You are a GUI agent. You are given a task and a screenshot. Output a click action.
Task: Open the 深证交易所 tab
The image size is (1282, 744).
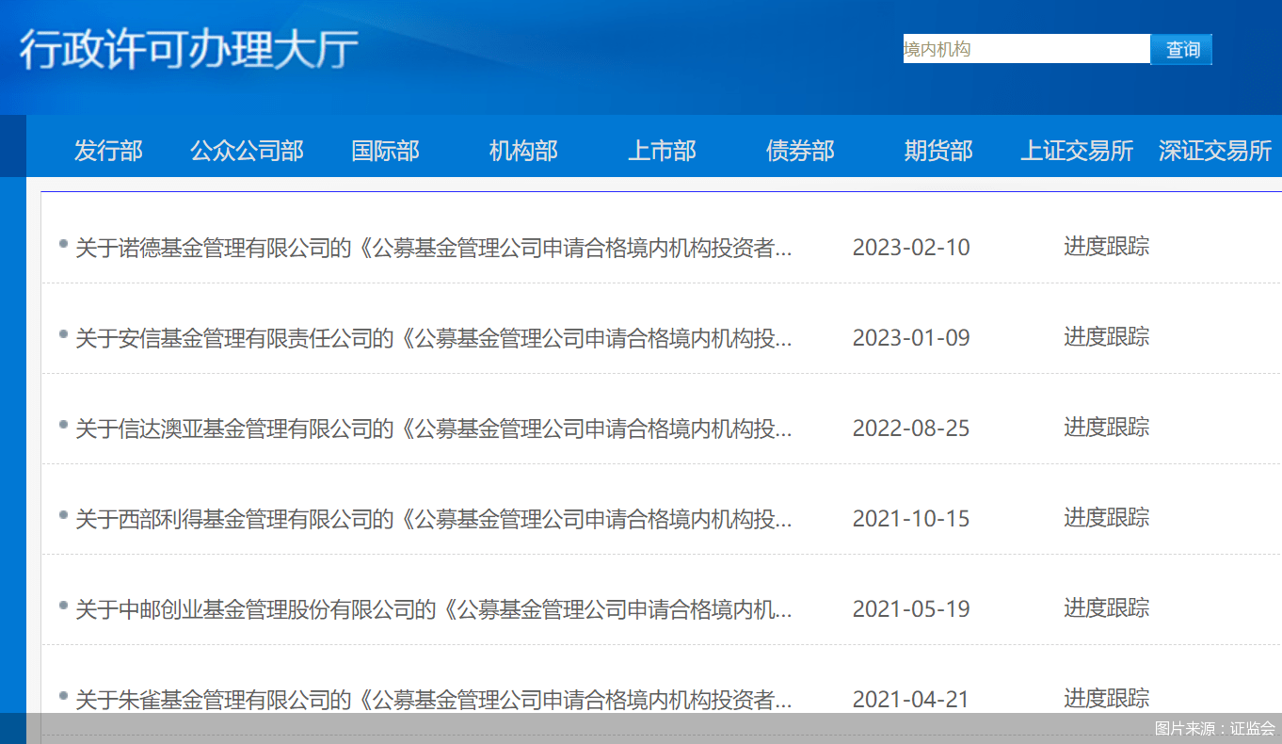tap(1215, 151)
